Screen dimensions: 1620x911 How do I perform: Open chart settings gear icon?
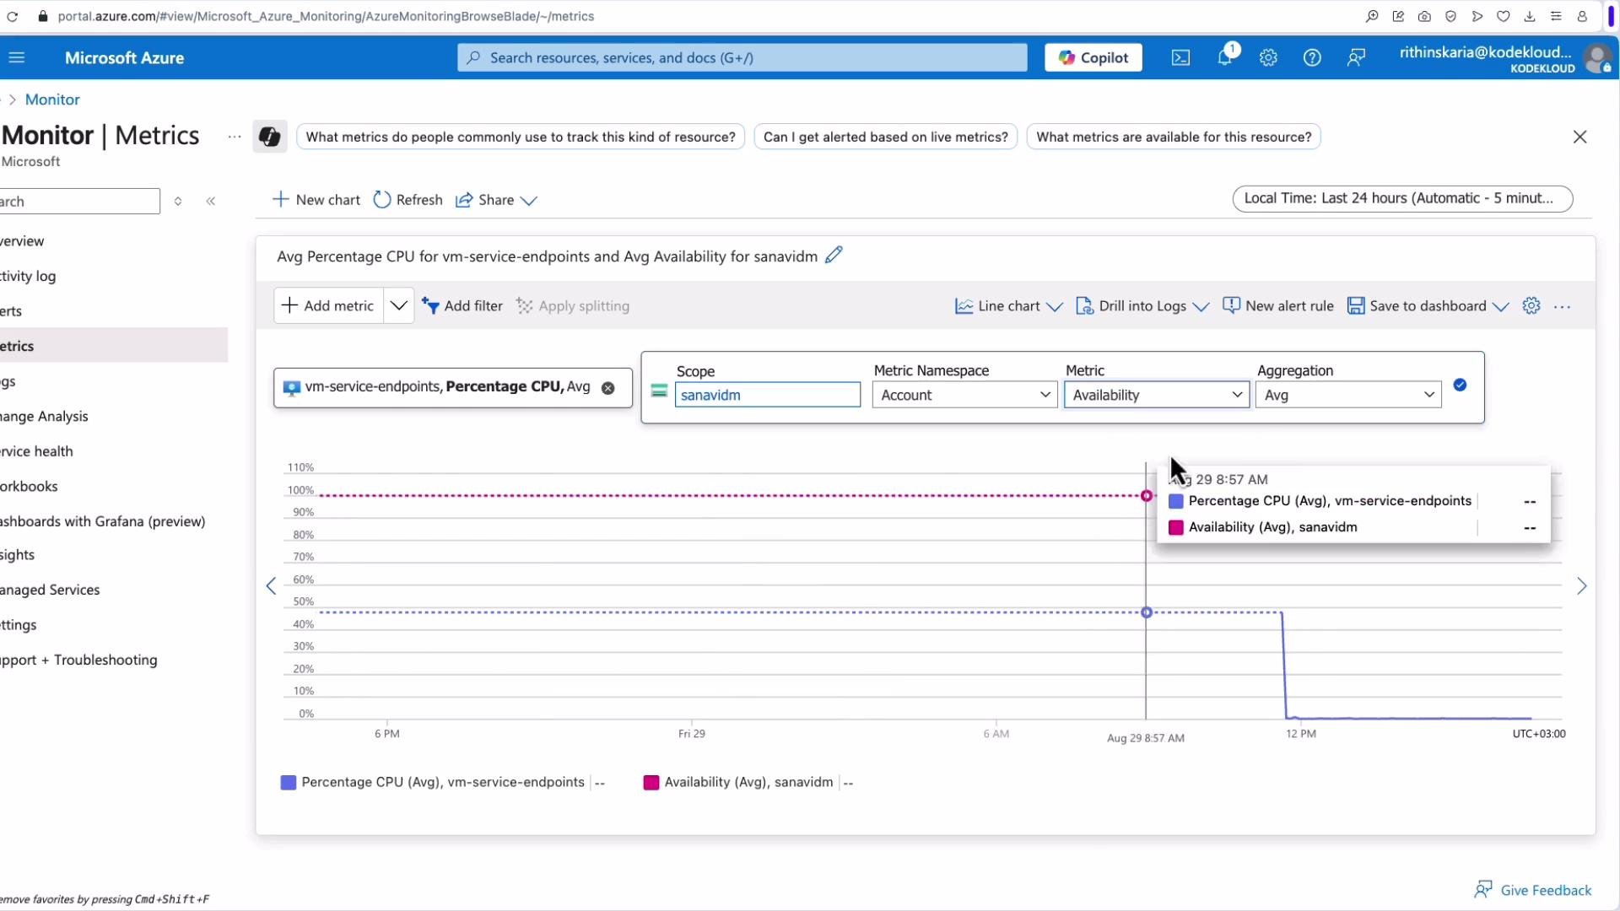(1531, 306)
